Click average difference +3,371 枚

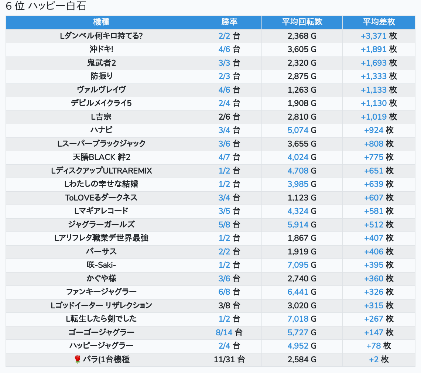point(379,36)
